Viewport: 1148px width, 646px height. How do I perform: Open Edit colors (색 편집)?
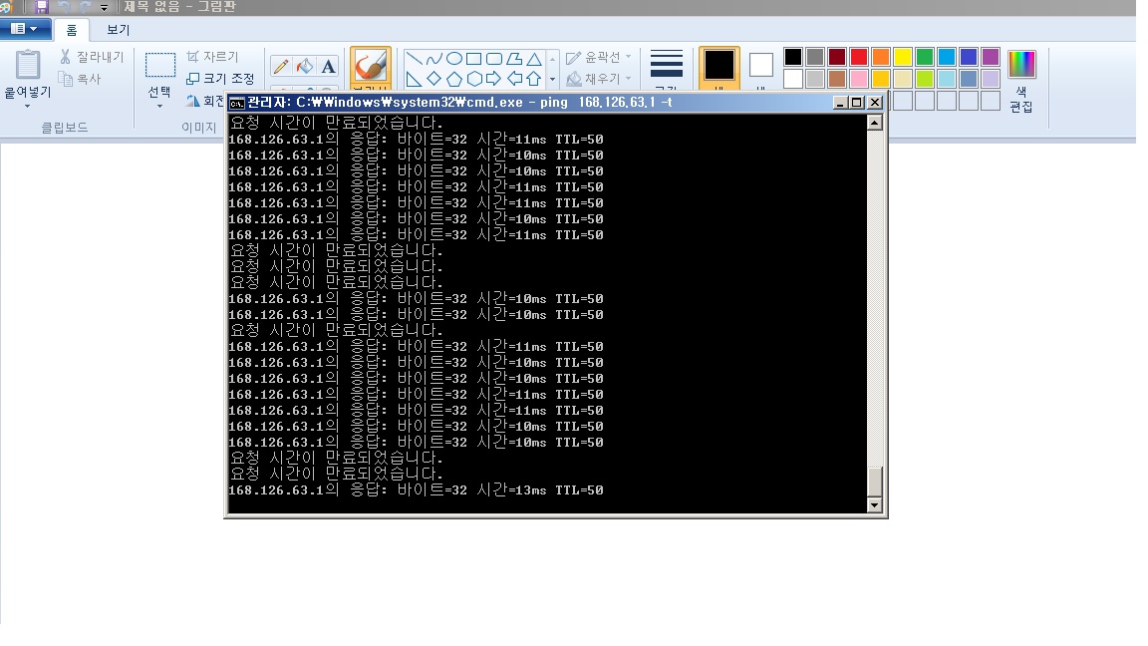pyautogui.click(x=1021, y=81)
